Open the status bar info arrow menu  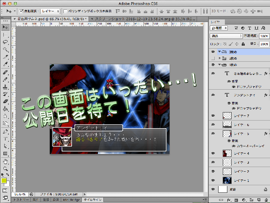point(84,195)
